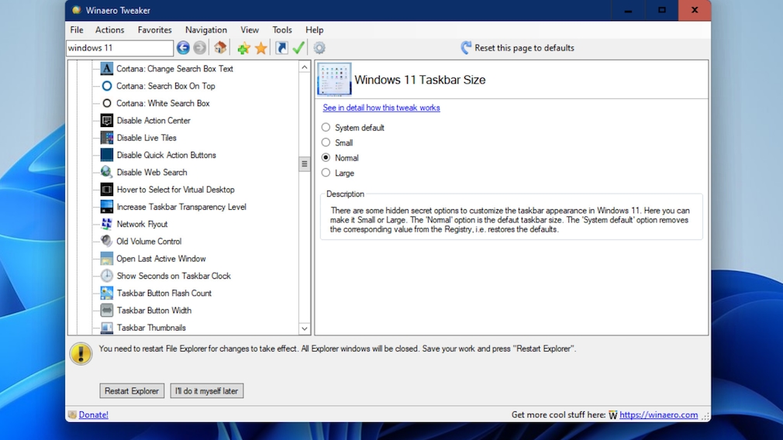Screen dimensions: 783x440
Task: Click I'll do it myself later button
Action: point(207,390)
